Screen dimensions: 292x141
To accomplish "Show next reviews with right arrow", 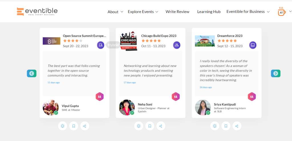I will click(276, 73).
